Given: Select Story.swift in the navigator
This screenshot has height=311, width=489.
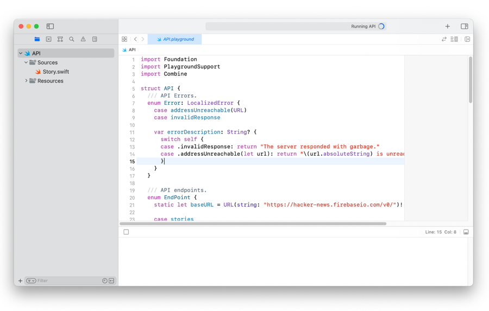Looking at the screenshot, I should coord(55,72).
